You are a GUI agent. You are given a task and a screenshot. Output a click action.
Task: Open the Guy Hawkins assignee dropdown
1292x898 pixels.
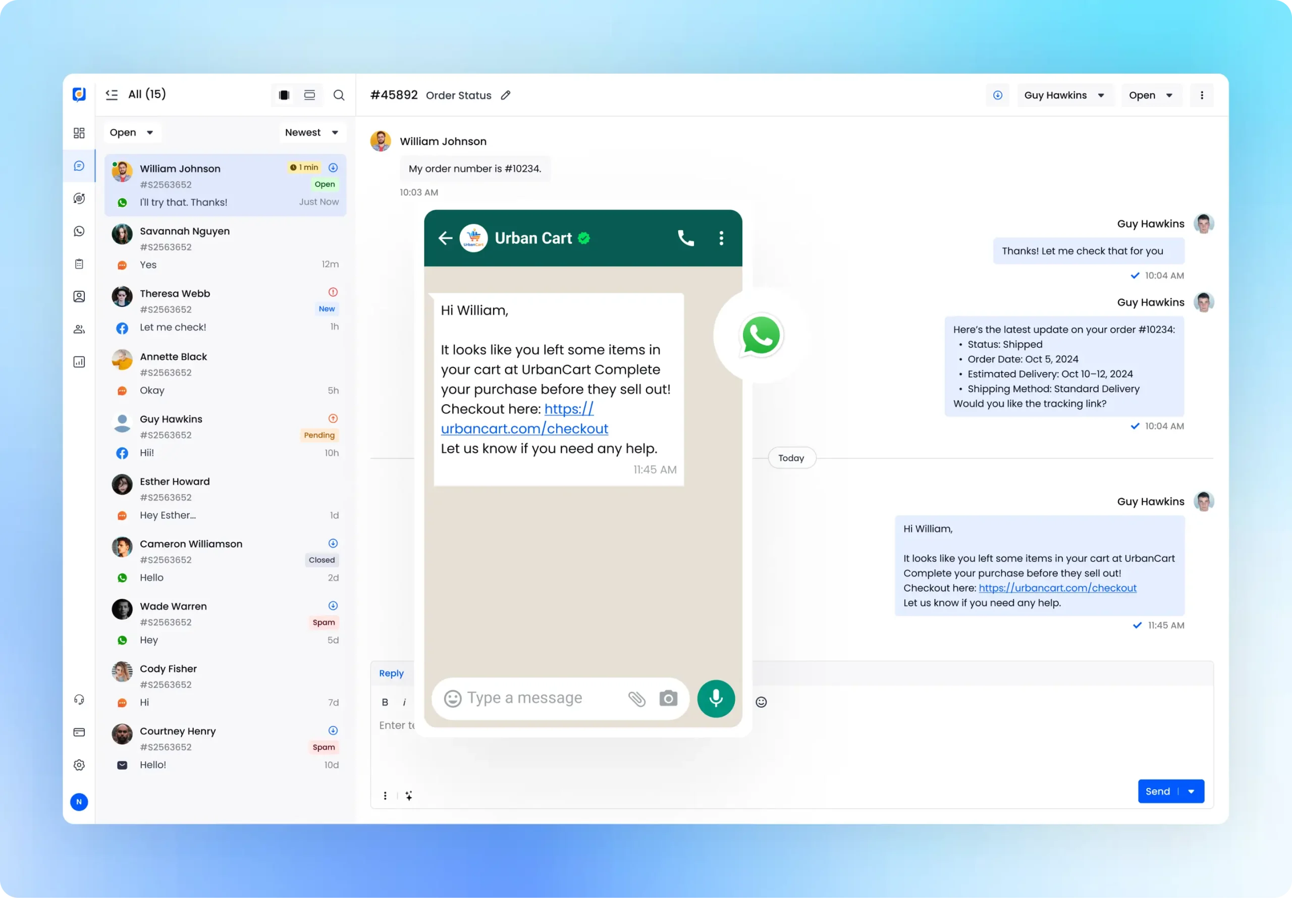tap(1065, 94)
